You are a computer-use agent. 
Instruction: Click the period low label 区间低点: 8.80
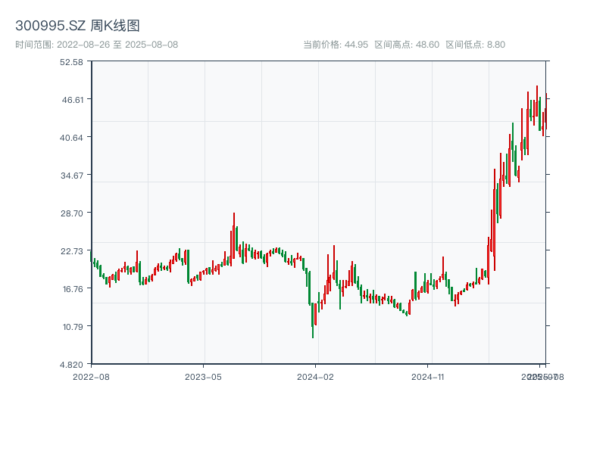[x=476, y=45]
